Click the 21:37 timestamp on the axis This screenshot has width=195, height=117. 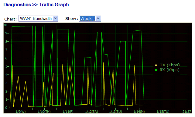(187, 112)
